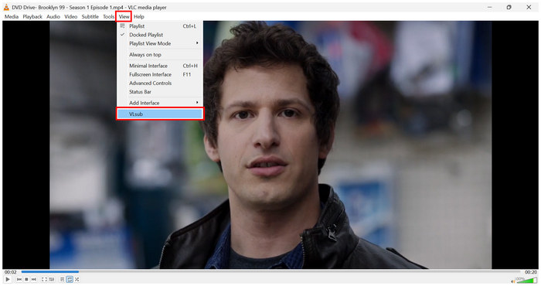The image size is (541, 286).
Task: Open the Playback menu
Action: tap(32, 16)
